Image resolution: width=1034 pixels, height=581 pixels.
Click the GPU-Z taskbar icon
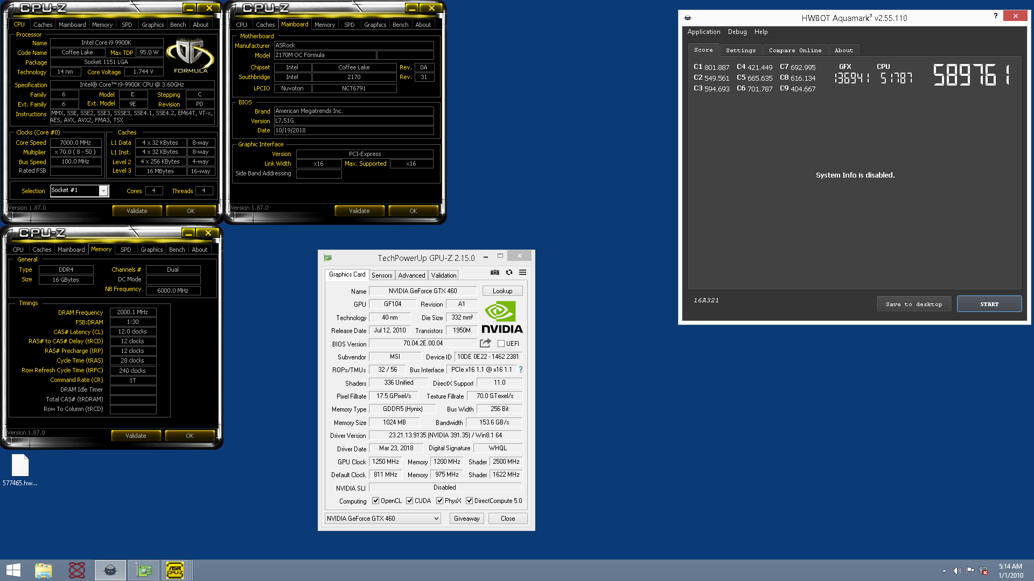(x=144, y=570)
